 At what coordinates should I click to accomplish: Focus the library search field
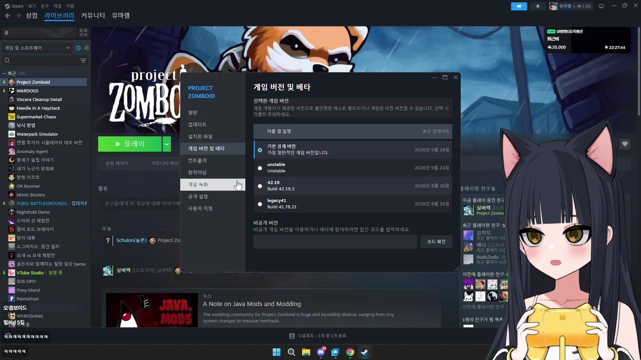(x=41, y=60)
